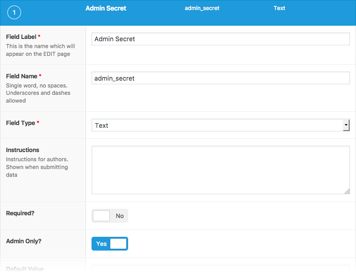356x273 pixels.
Task: Click the Default Value label
Action: [x=25, y=269]
